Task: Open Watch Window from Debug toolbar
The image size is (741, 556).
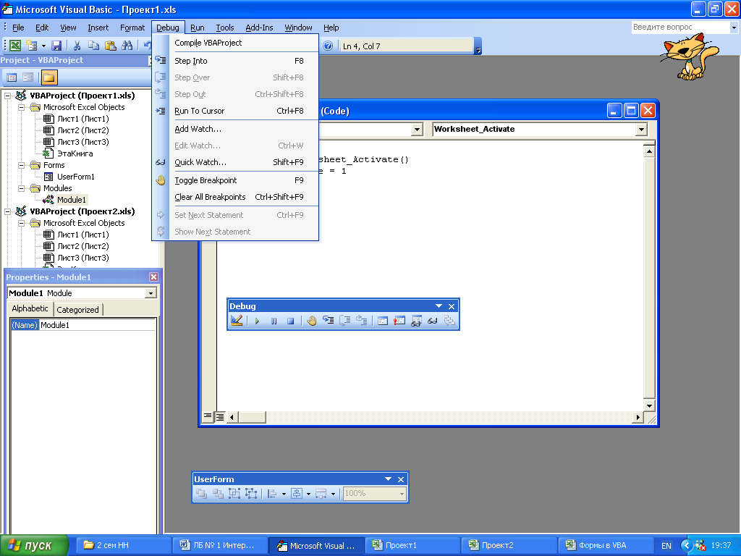Action: (x=416, y=321)
